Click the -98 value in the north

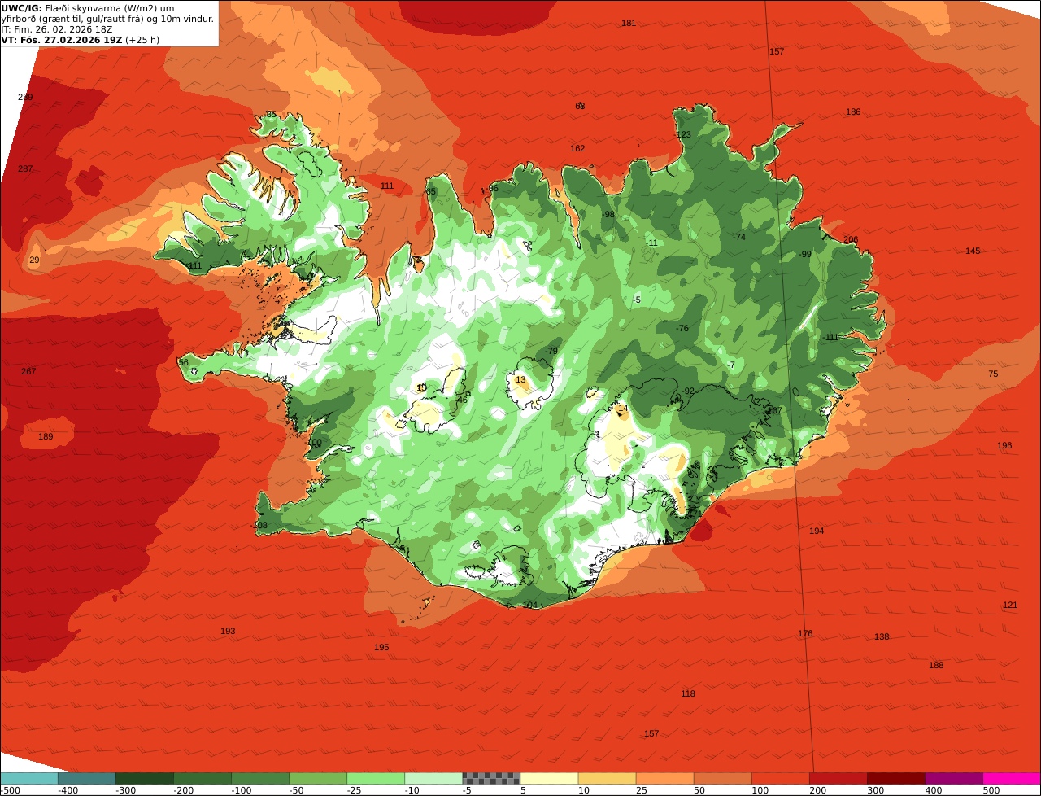[608, 214]
